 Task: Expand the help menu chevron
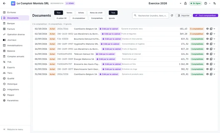tap(210, 3)
